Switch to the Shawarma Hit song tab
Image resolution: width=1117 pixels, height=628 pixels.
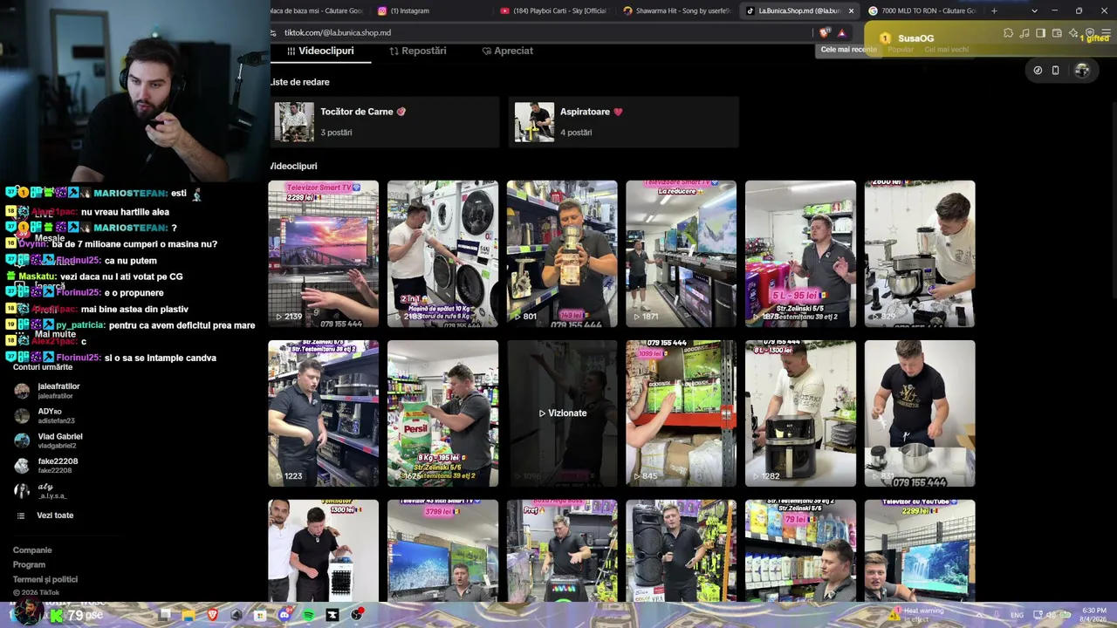(x=677, y=10)
